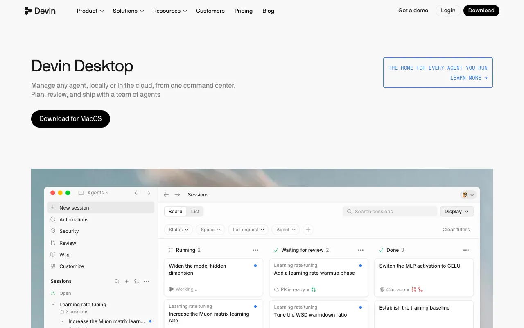Open the Review sidebar item

click(x=101, y=243)
